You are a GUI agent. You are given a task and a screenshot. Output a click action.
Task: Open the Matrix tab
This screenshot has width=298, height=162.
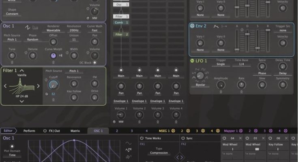(75, 131)
